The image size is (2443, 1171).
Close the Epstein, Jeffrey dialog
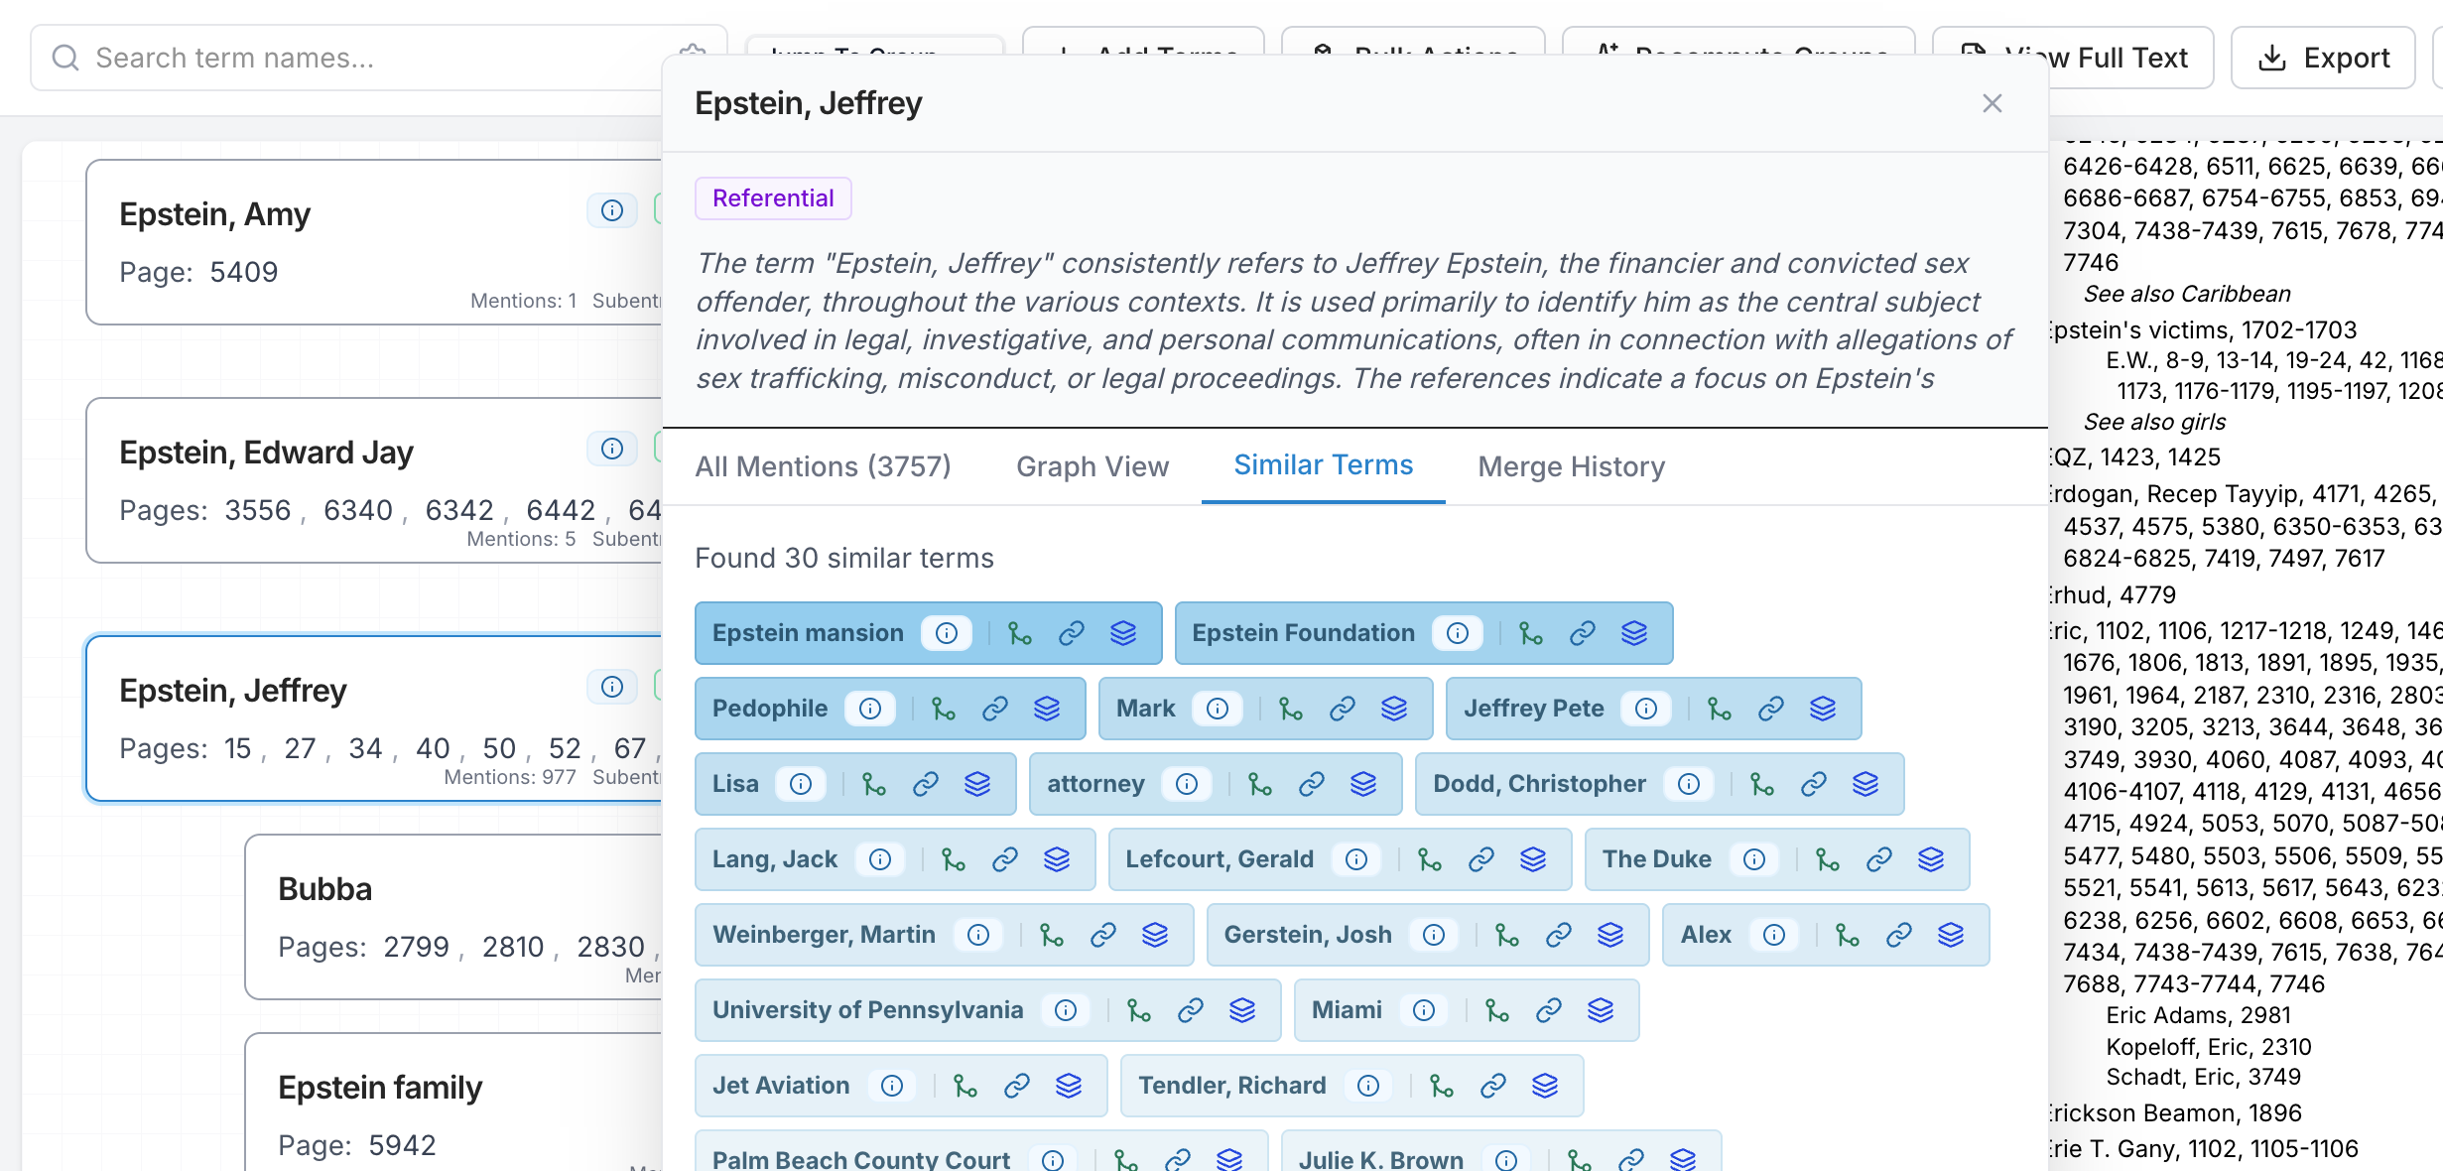[x=1993, y=103]
